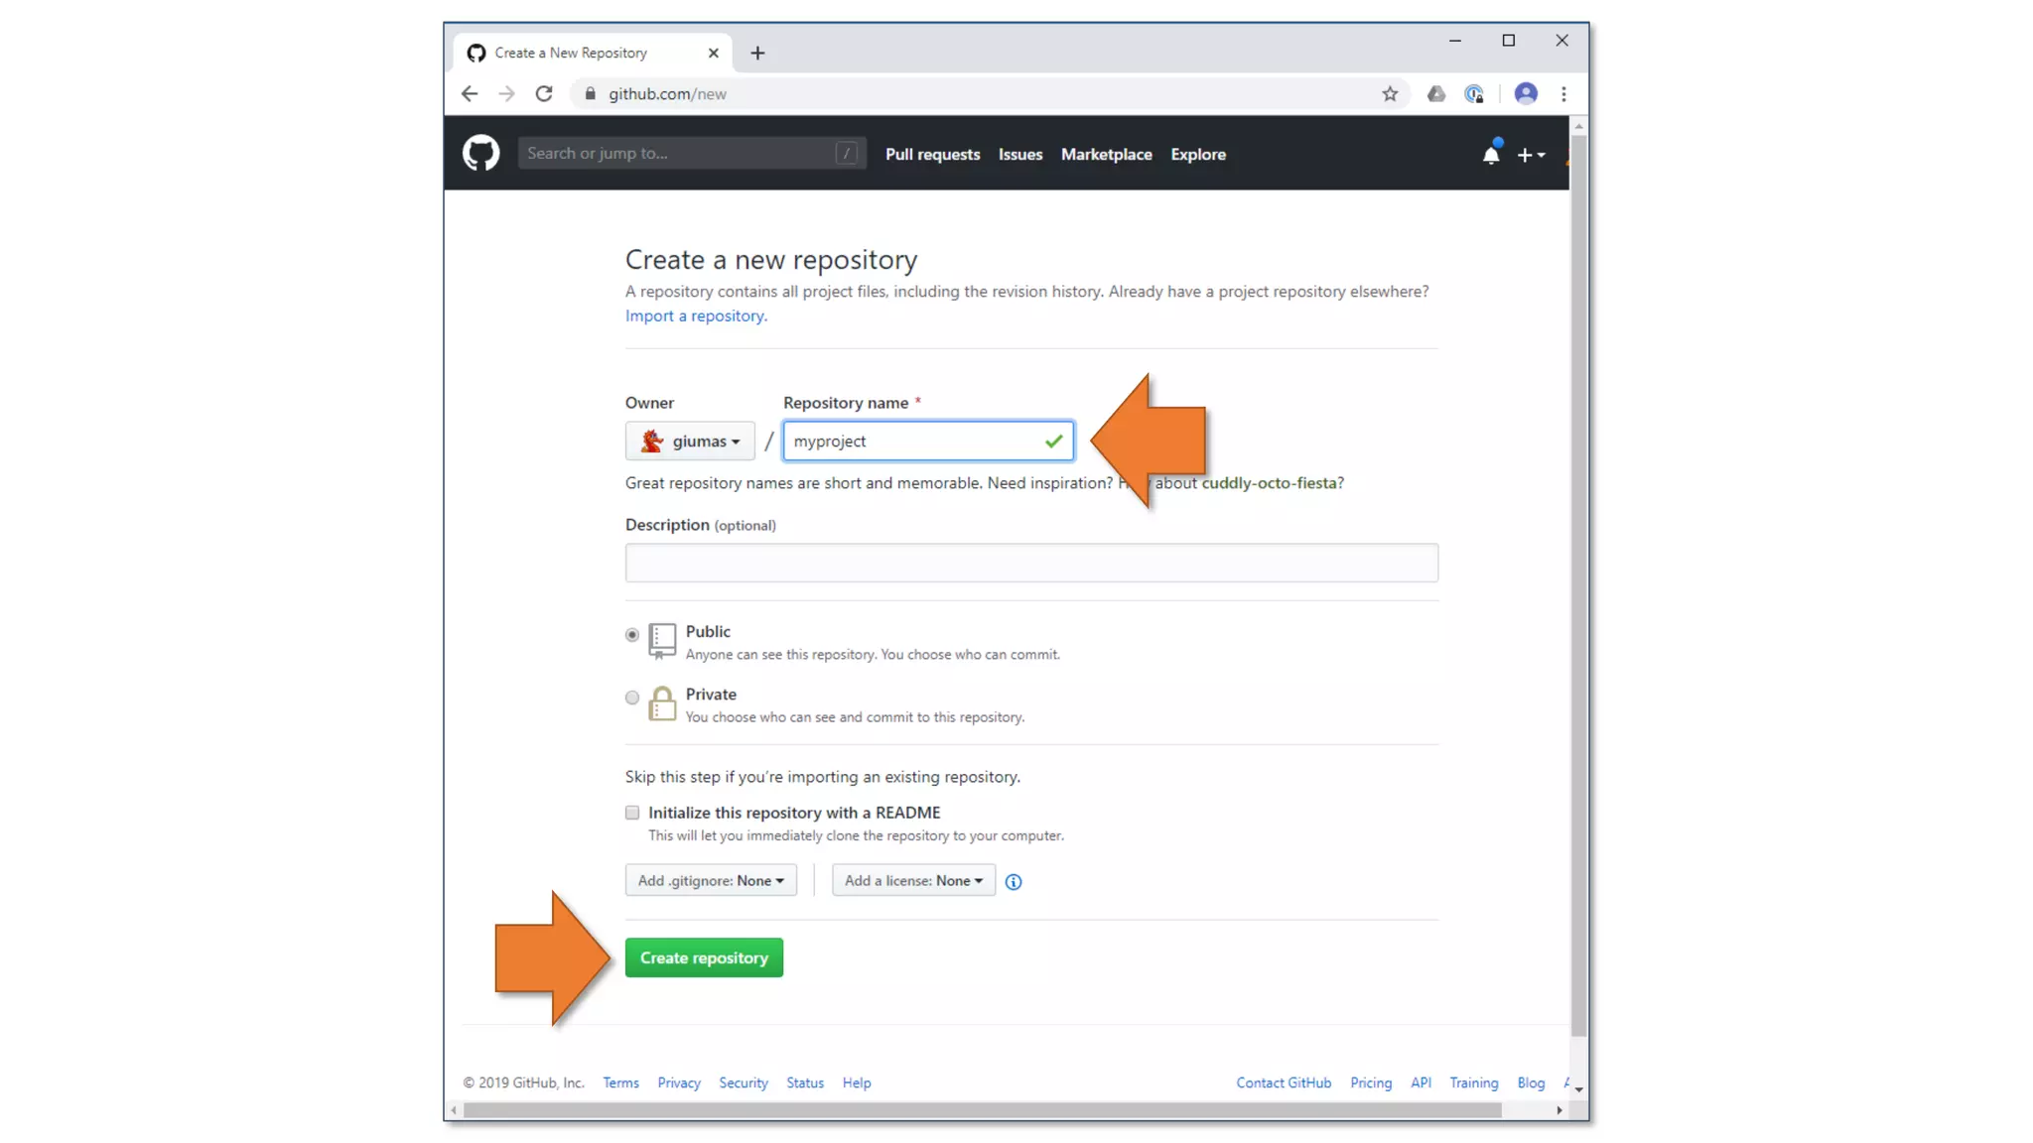Select the Private radio button
2033x1143 pixels.
(632, 698)
